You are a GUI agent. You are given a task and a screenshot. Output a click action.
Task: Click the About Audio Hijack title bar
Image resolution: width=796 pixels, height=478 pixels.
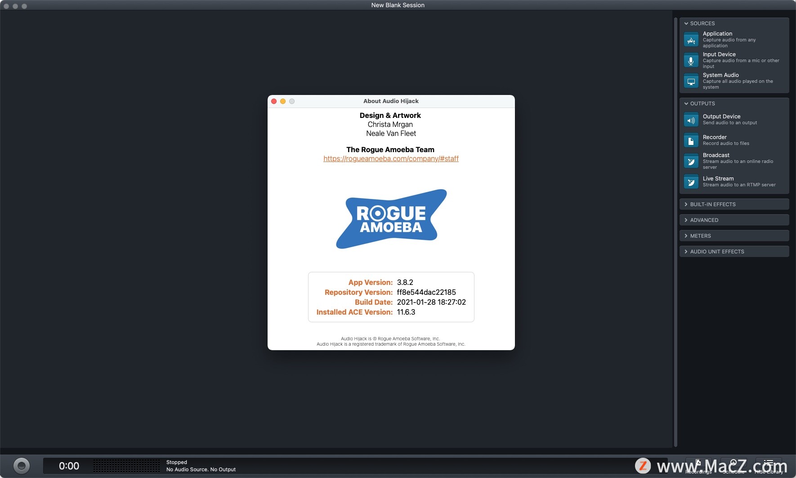click(x=391, y=101)
